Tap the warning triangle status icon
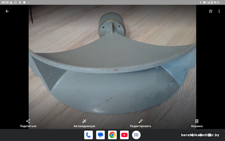225x141 pixels. 11,3
